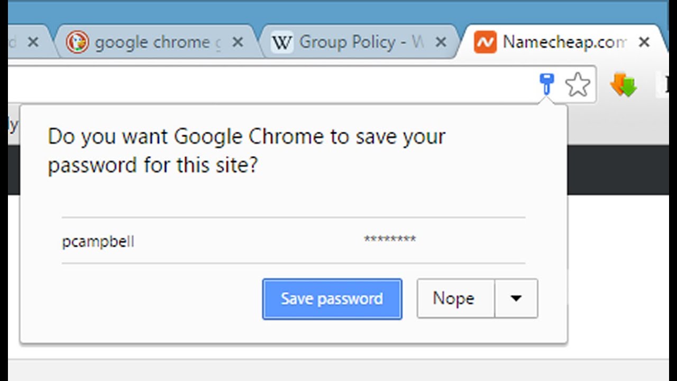Open the orange and green arrows extension

click(x=624, y=85)
